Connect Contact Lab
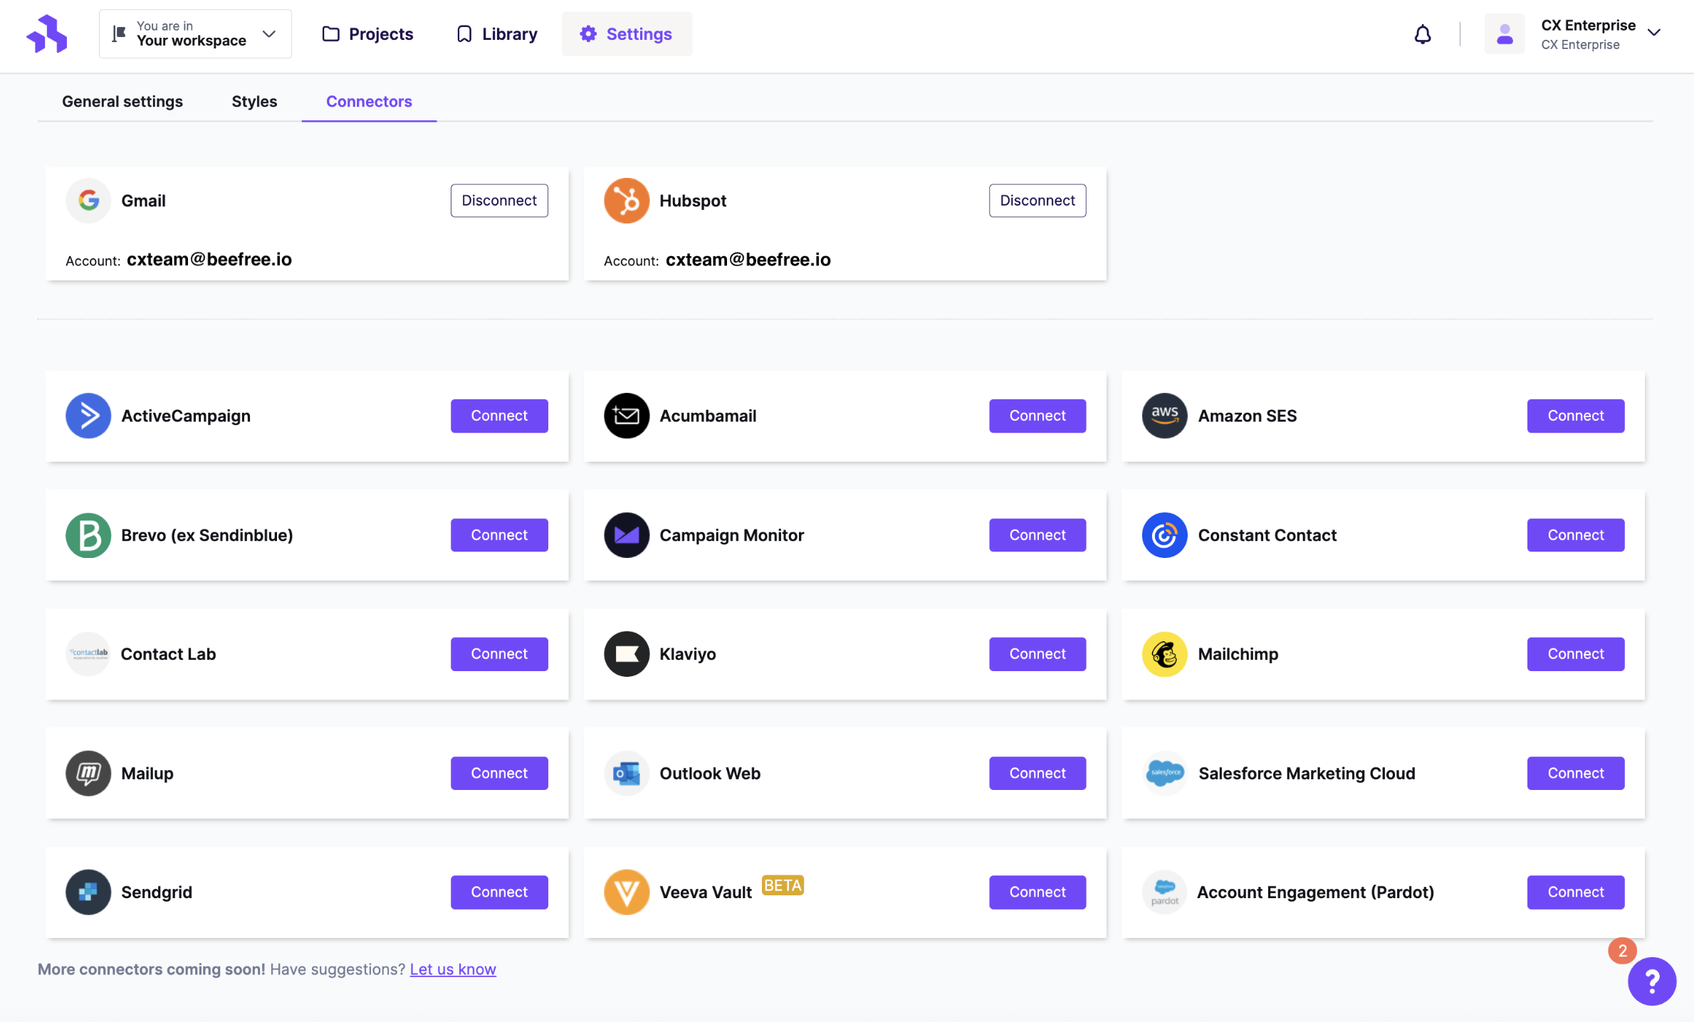 tap(499, 654)
